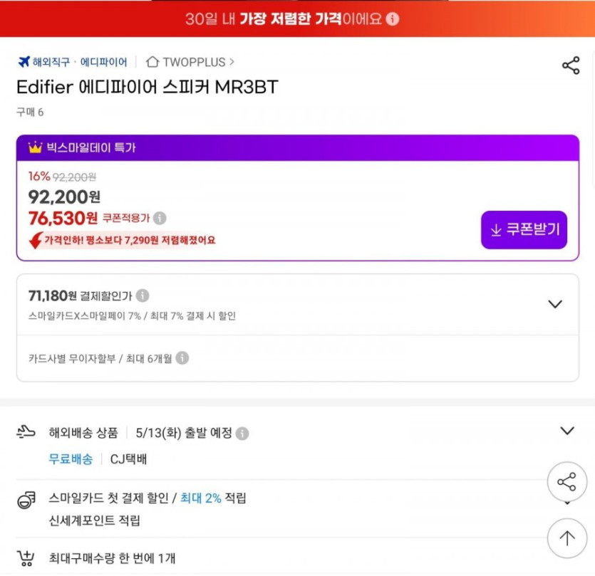The image size is (595, 576).
Task: Tap the floating share button
Action: (x=566, y=483)
